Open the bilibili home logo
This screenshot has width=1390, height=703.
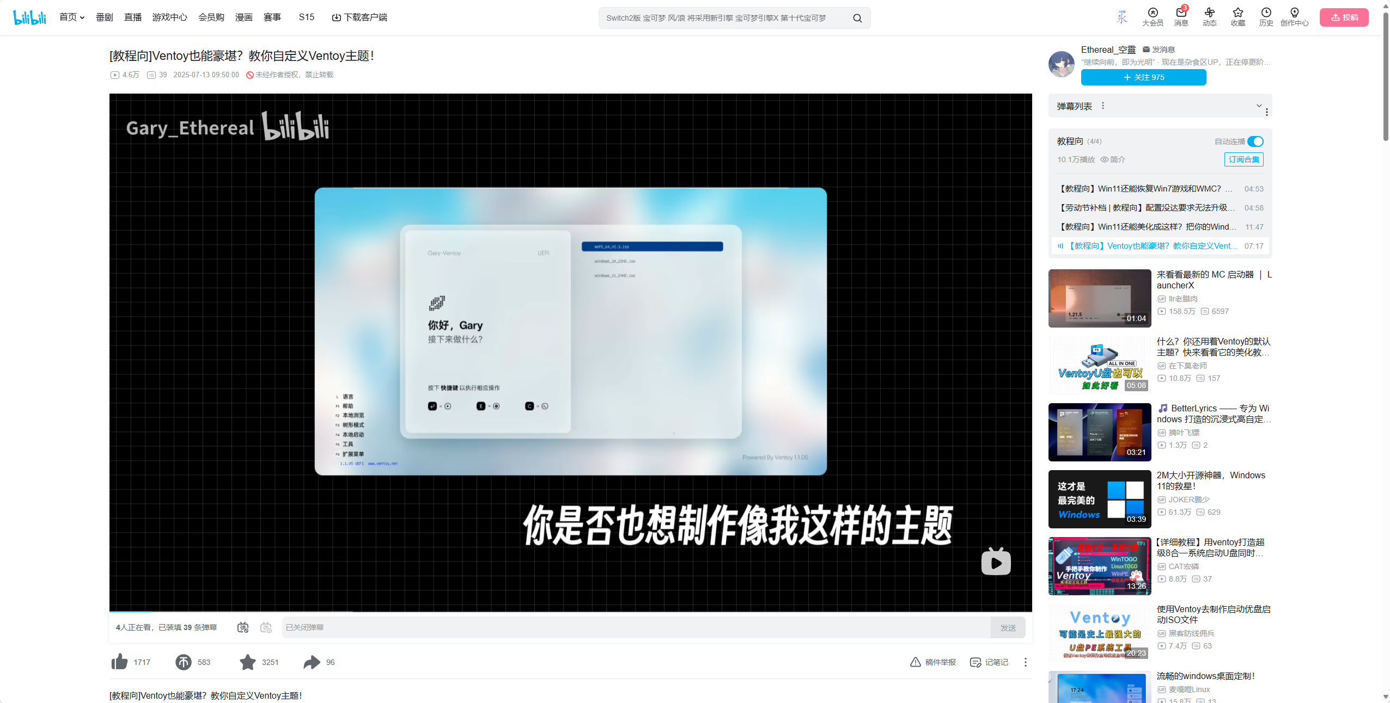[30, 17]
